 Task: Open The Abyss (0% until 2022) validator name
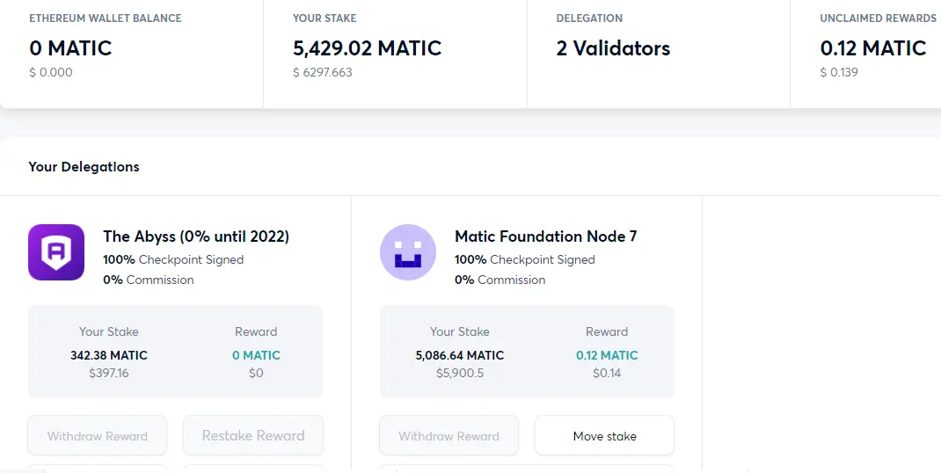pos(196,236)
